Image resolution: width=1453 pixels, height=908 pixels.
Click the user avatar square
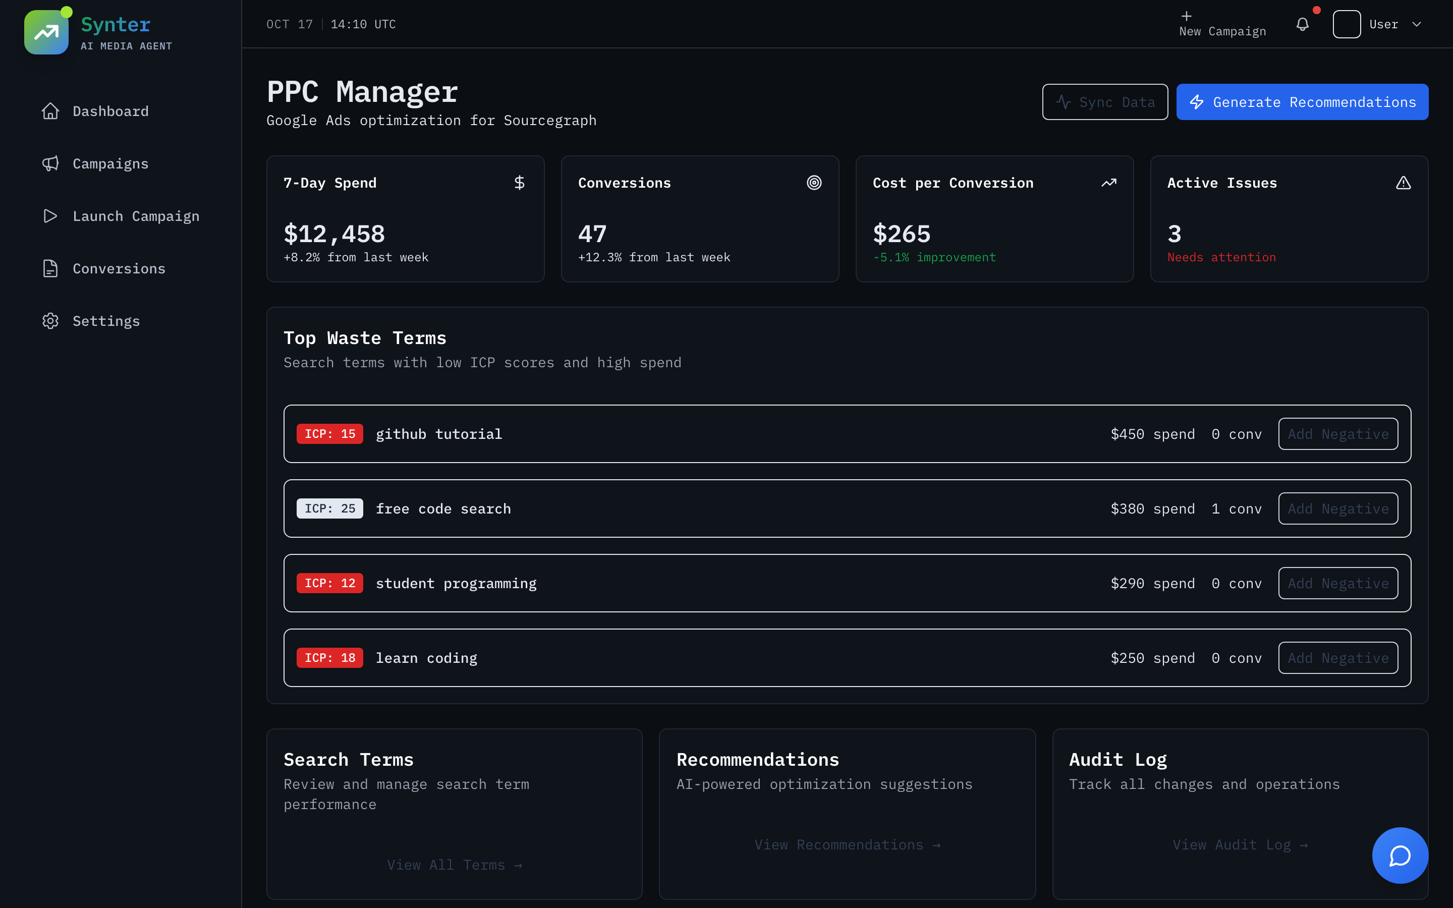pos(1347,24)
